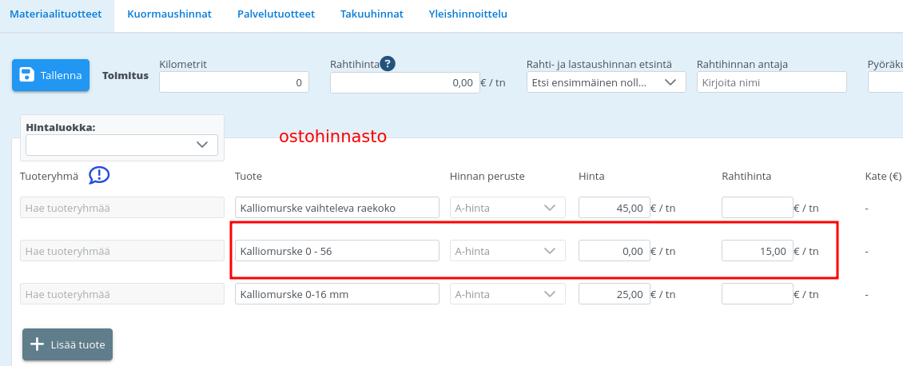Open the Rahti- ja lastaushinnan etsintä dropdown
The image size is (903, 366).
(x=606, y=82)
